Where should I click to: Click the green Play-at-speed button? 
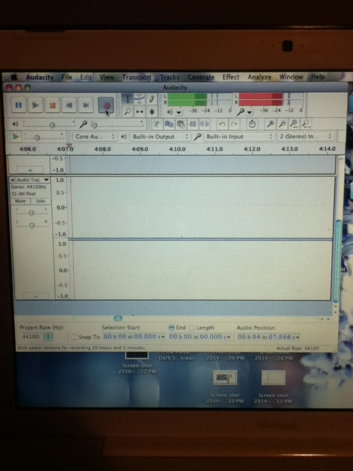[x=15, y=137]
